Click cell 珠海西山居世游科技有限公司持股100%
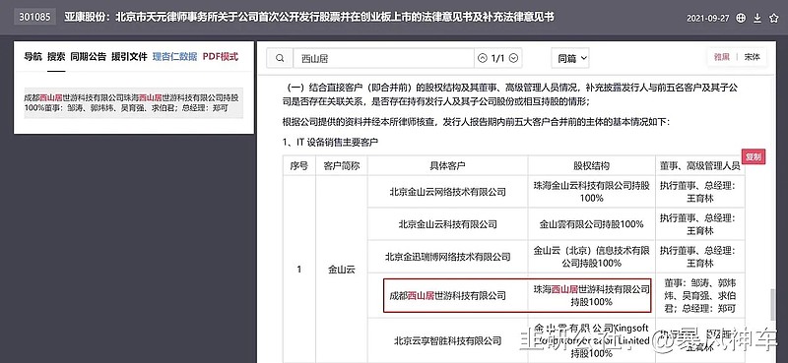788x363 pixels. (x=592, y=296)
